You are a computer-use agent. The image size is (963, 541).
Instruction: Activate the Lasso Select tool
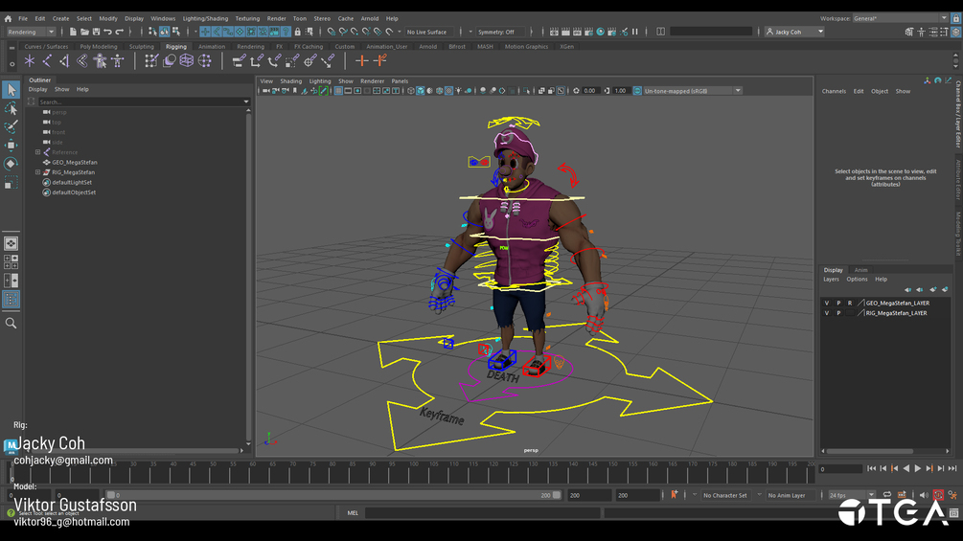pyautogui.click(x=11, y=108)
